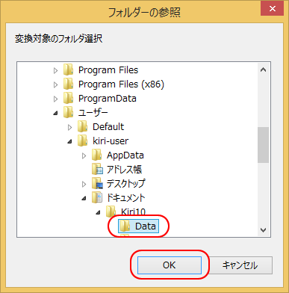289x293 pixels.
Task: Expand the Program Files node
Action: [55, 70]
